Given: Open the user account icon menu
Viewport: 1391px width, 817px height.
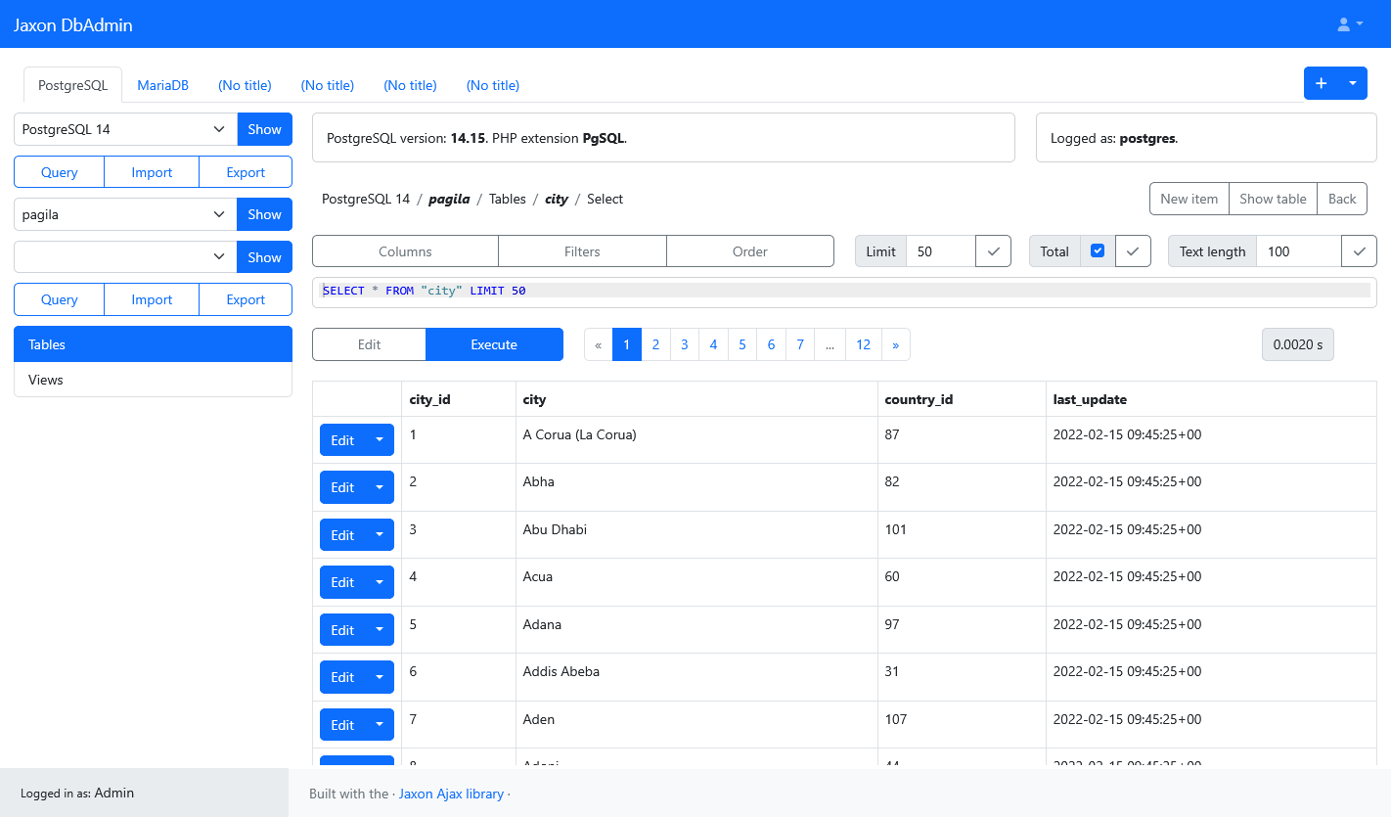Looking at the screenshot, I should pos(1350,24).
